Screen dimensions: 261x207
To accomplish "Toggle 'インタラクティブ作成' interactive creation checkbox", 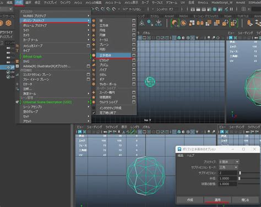I will click(x=94, y=108).
